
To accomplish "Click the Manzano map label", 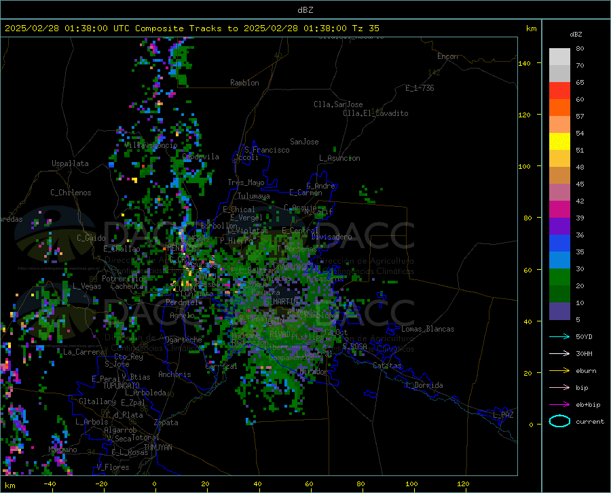I will click(62, 450).
